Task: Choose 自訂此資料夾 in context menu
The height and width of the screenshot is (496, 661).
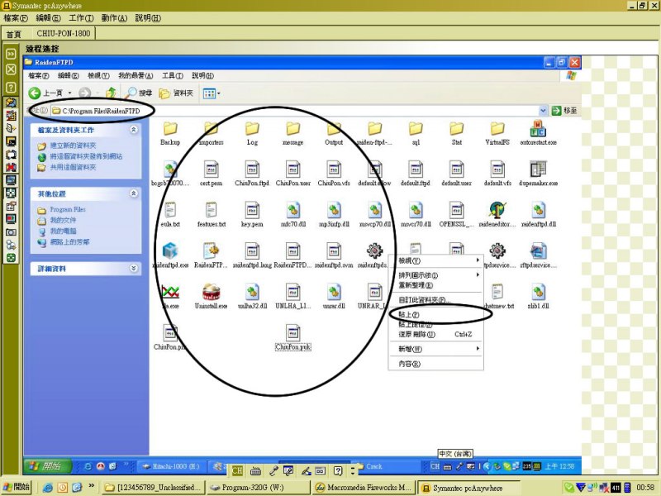Action: tap(436, 300)
